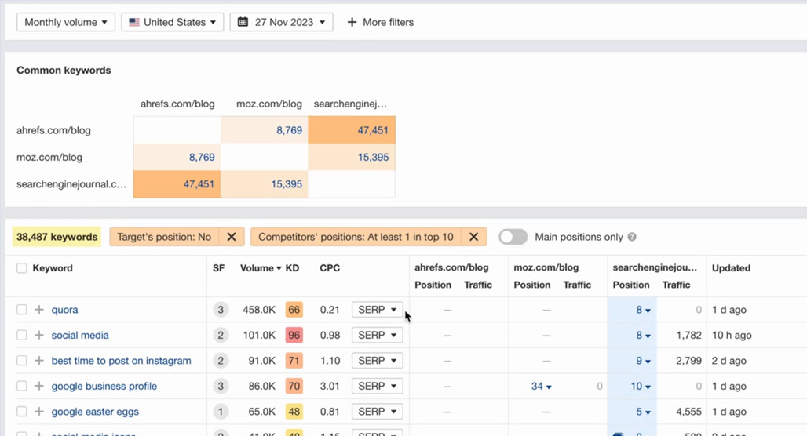Open Competitors' positions: At least 1 in top 10 filter
This screenshot has width=807, height=436.
[356, 237]
